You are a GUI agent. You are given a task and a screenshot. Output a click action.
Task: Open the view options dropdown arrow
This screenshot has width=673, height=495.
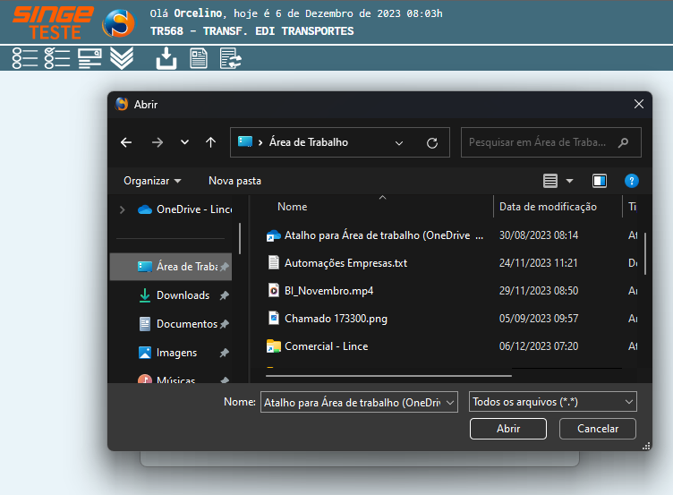(569, 181)
